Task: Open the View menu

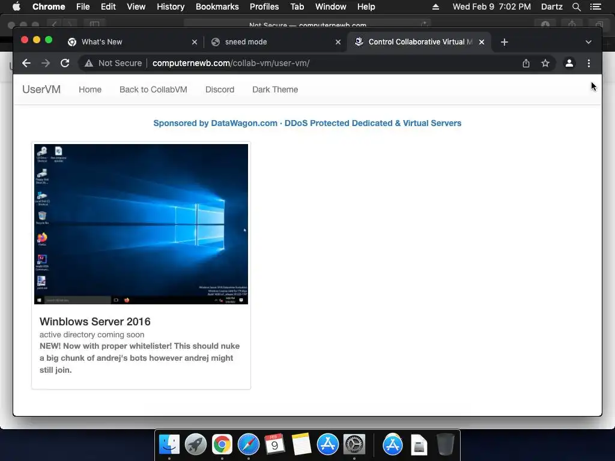Action: pyautogui.click(x=136, y=7)
